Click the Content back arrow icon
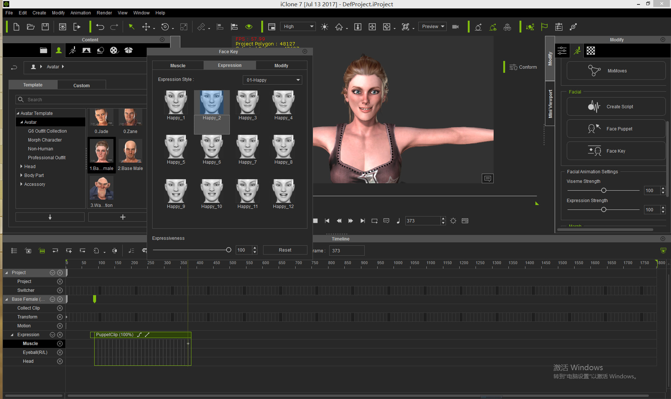 tap(14, 67)
